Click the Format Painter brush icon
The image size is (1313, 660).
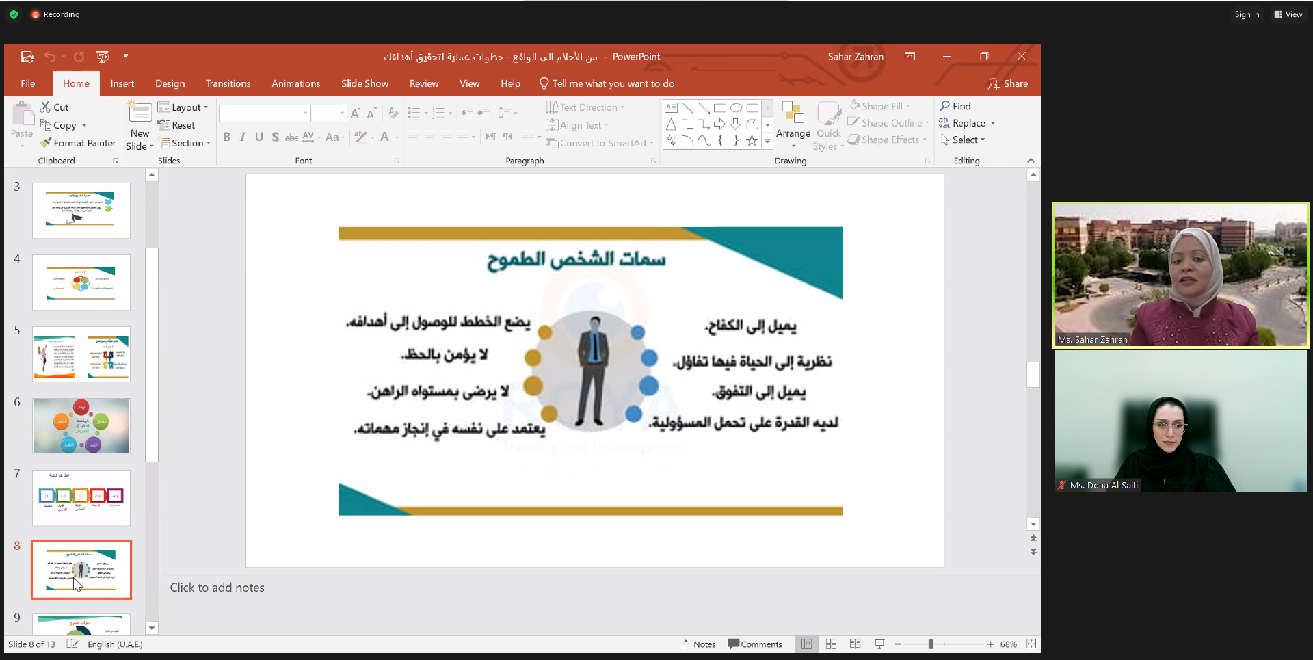pos(46,143)
